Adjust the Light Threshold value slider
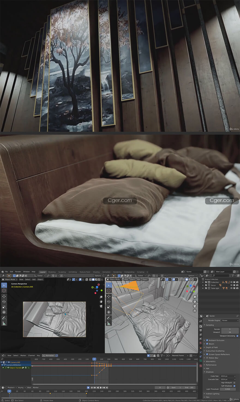The image size is (240, 402). [228, 389]
